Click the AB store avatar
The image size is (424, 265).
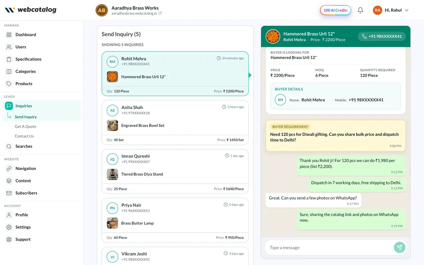[x=102, y=10]
